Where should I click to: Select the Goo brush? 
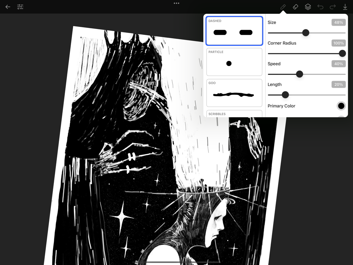(x=234, y=93)
